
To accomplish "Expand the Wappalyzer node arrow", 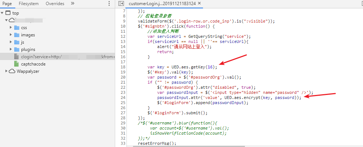I will pyautogui.click(x=7, y=71).
